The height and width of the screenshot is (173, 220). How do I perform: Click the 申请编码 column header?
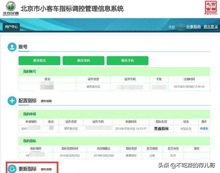tap(31, 122)
